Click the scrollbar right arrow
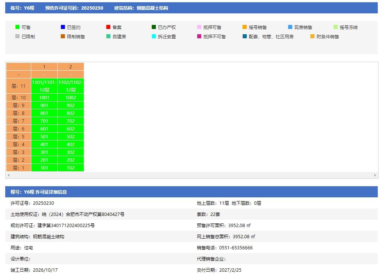Image resolution: width=383 pixels, height=278 pixels. (375, 175)
